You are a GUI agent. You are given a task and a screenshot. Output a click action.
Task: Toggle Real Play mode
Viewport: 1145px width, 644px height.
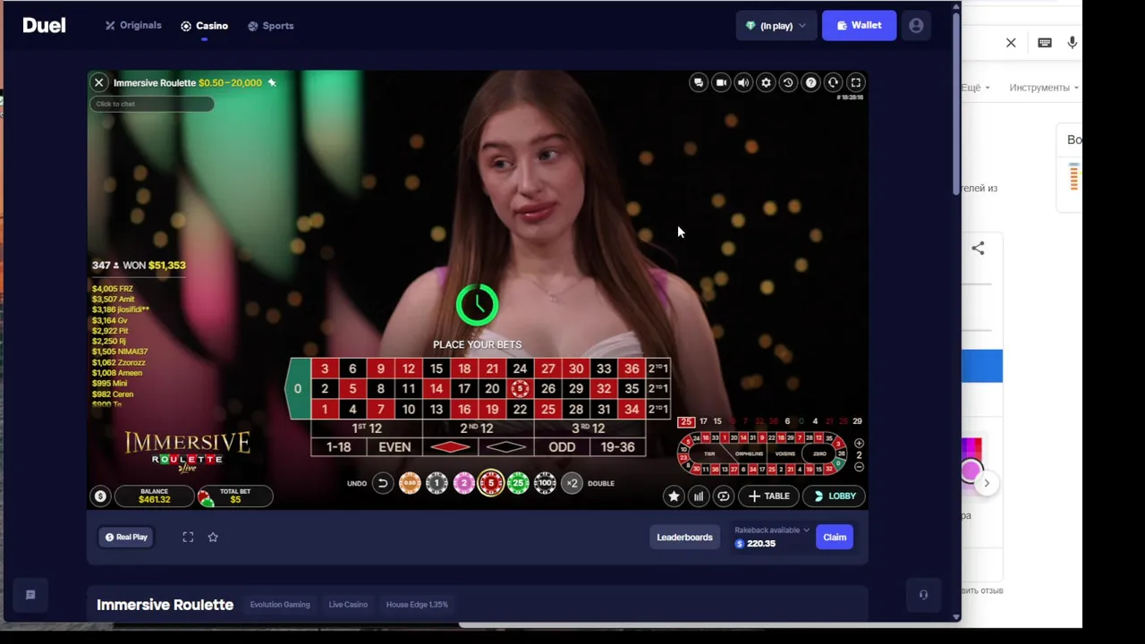pos(126,538)
